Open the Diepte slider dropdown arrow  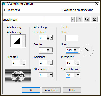pyautogui.click(x=51, y=50)
